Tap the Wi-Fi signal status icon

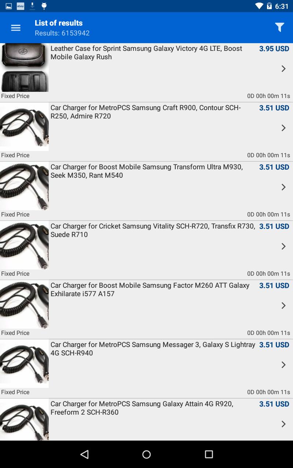259,6
